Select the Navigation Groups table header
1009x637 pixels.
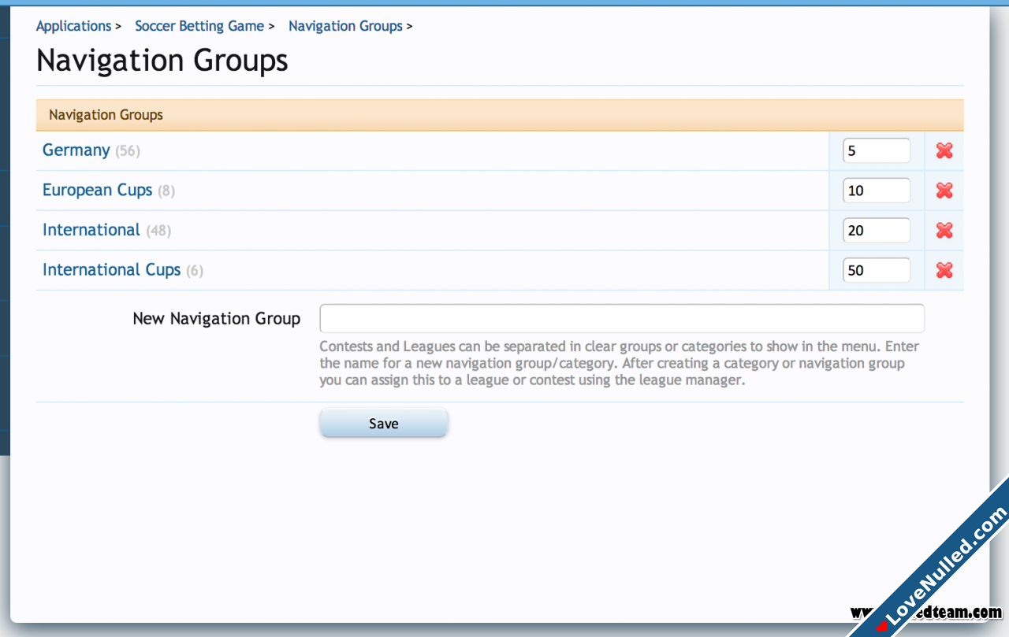pyautogui.click(x=500, y=115)
